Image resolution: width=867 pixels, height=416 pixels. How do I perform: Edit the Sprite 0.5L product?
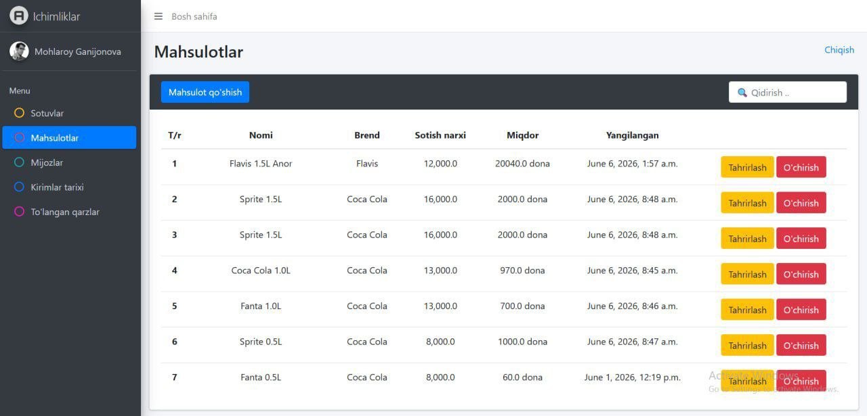point(747,346)
